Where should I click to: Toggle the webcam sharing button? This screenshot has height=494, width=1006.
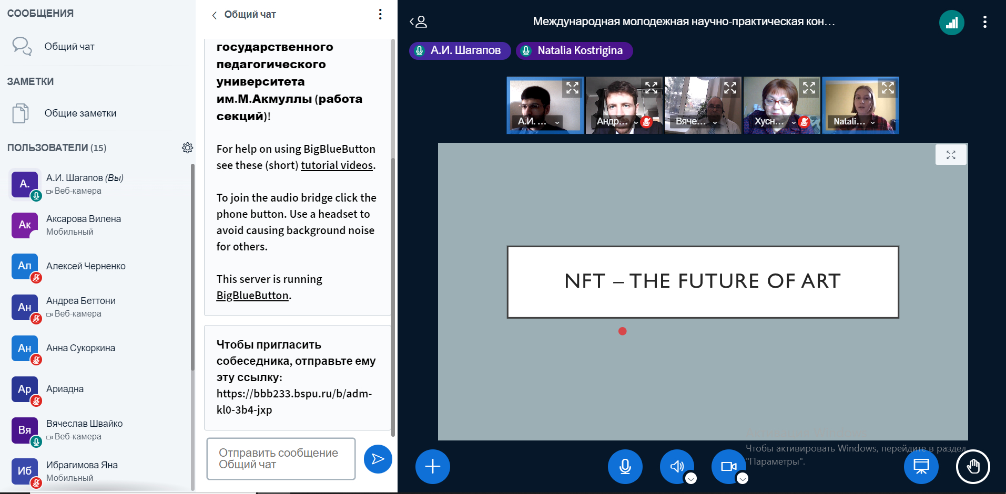tap(728, 466)
